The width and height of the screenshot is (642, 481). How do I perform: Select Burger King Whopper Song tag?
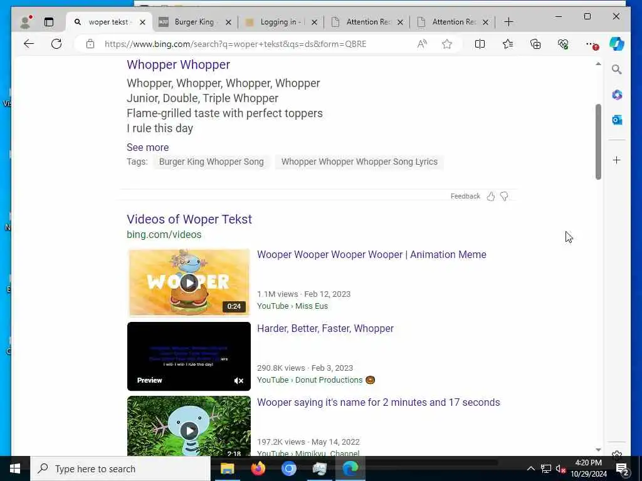pyautogui.click(x=211, y=162)
